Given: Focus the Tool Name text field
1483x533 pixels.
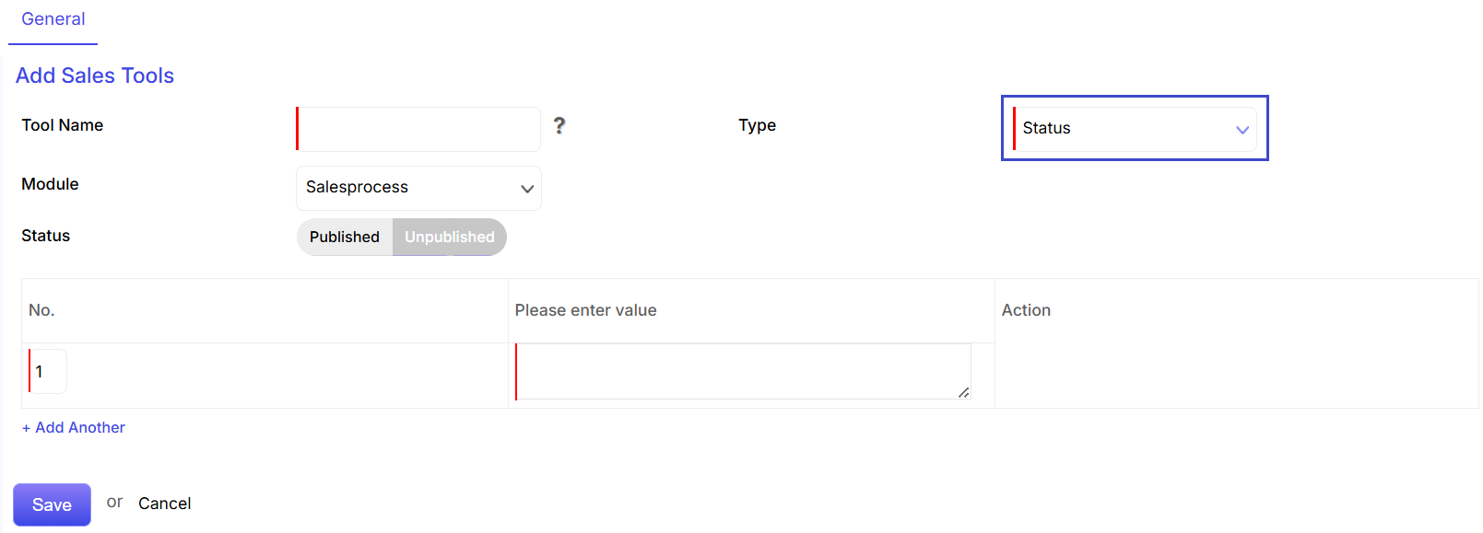Looking at the screenshot, I should coord(418,129).
